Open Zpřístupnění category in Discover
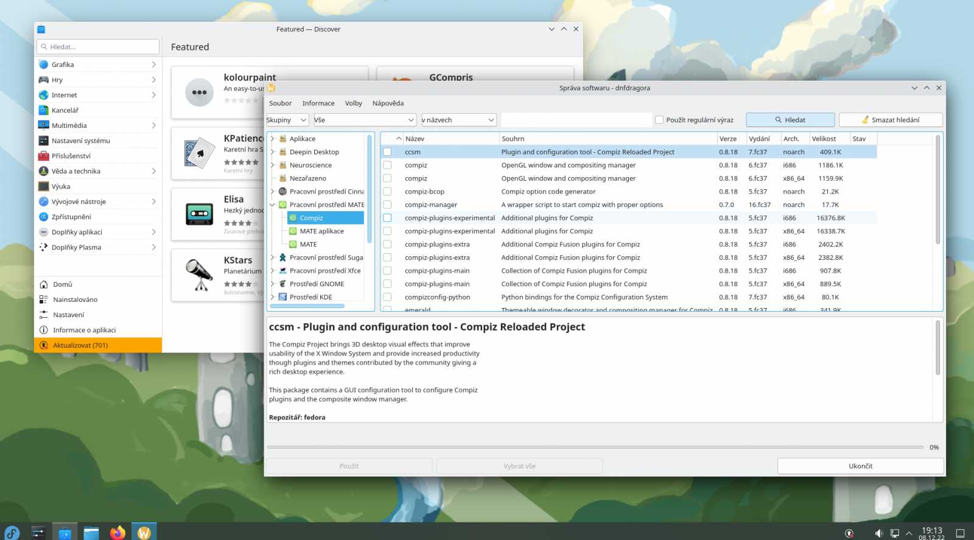The width and height of the screenshot is (974, 540). pyautogui.click(x=97, y=217)
